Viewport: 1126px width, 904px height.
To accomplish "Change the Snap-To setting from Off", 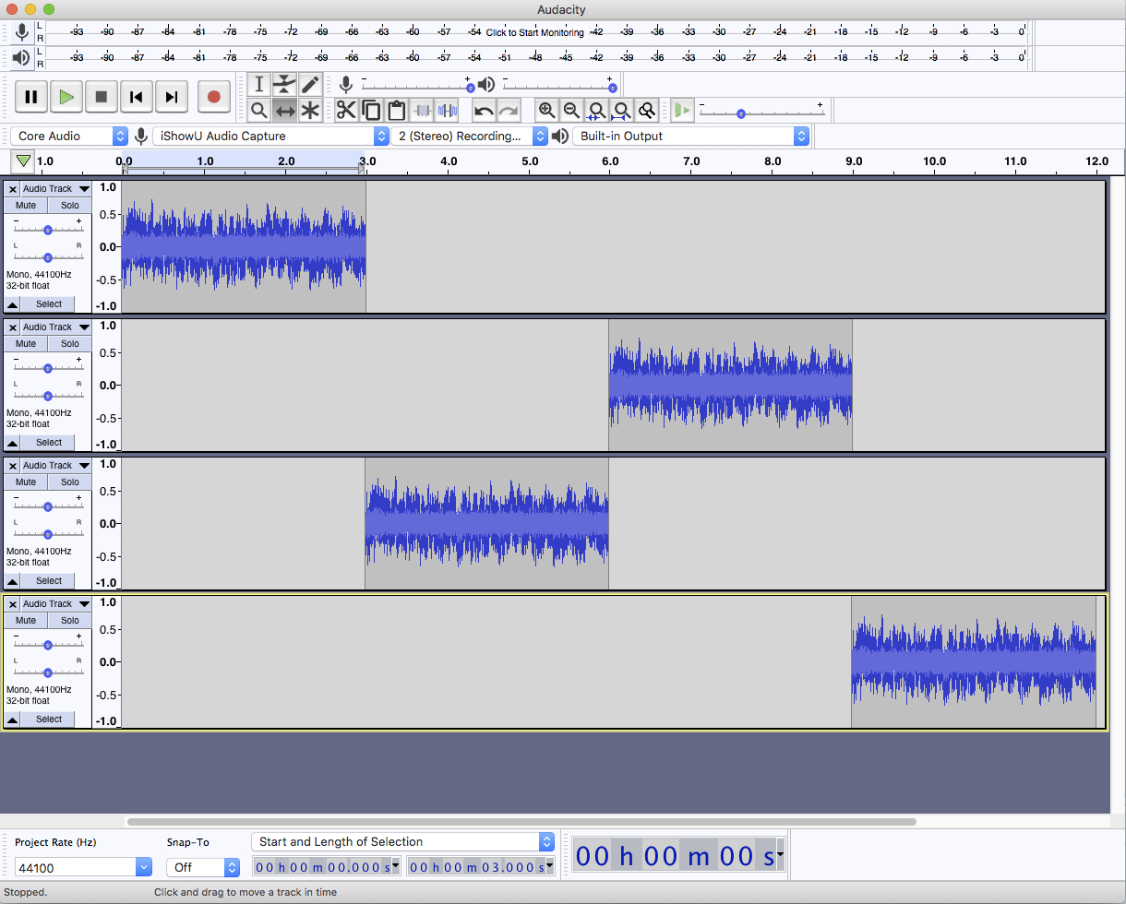I will [x=202, y=867].
